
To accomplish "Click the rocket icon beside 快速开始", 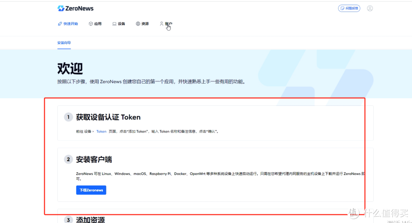I will [60, 24].
